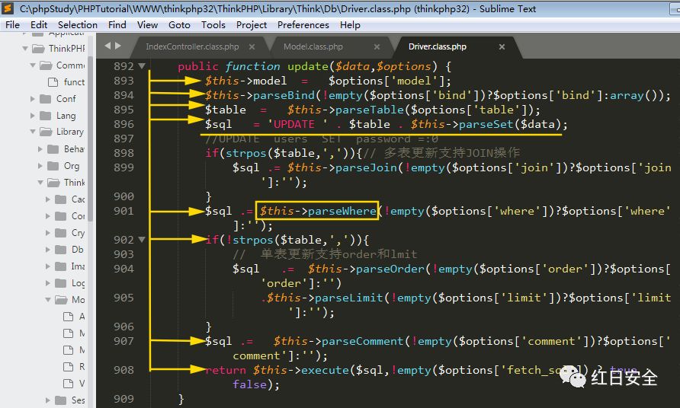Close the Model.class.php tab

pyautogui.click(x=377, y=46)
